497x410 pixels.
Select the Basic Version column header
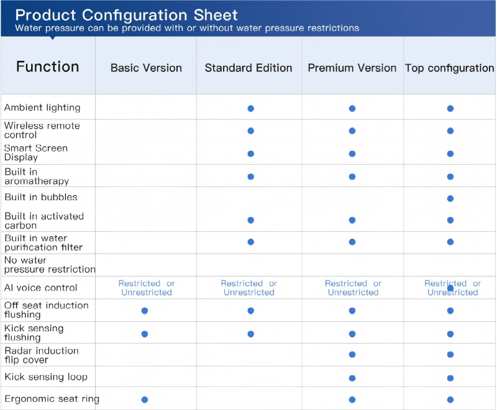click(146, 68)
